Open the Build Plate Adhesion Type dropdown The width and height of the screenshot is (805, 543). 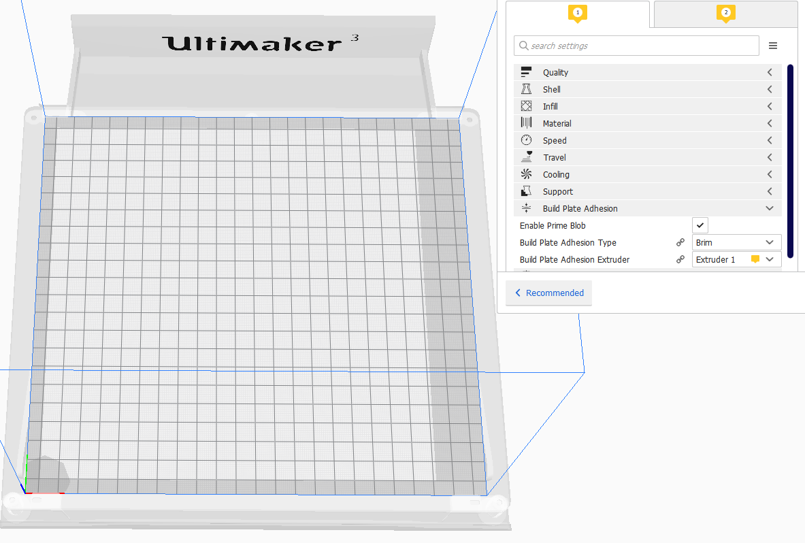pyautogui.click(x=737, y=242)
